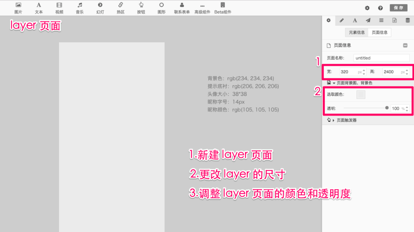Open the paper plane tab in right panel
Screen dimensions: 414x232
[x=368, y=20]
